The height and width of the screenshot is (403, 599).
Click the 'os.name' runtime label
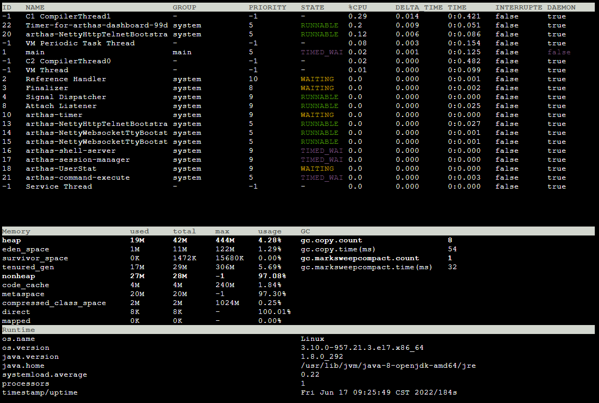point(18,339)
